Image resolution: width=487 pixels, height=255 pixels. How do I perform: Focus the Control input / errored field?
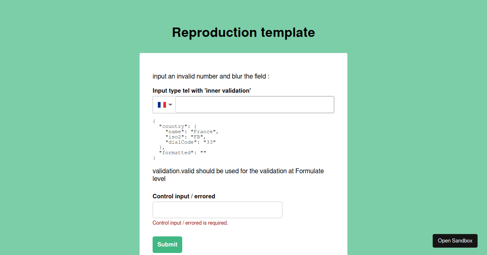tap(218, 210)
